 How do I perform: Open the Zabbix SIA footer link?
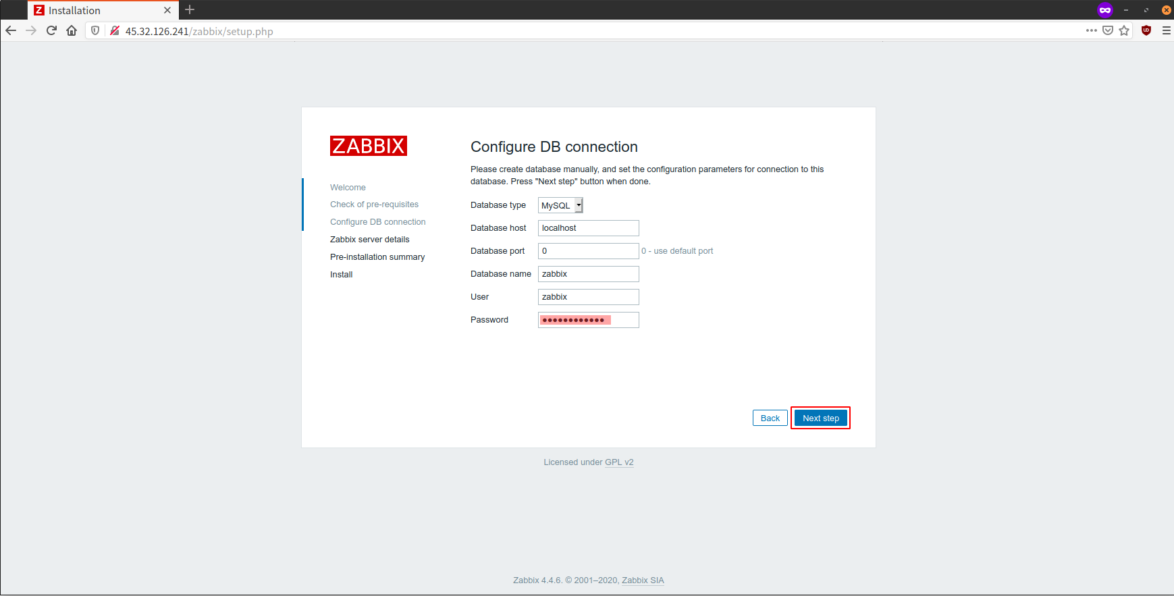tap(643, 580)
